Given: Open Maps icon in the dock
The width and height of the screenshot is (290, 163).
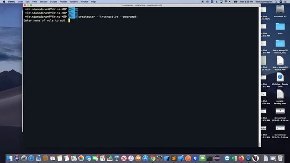Looking at the screenshot, I should 74,158.
